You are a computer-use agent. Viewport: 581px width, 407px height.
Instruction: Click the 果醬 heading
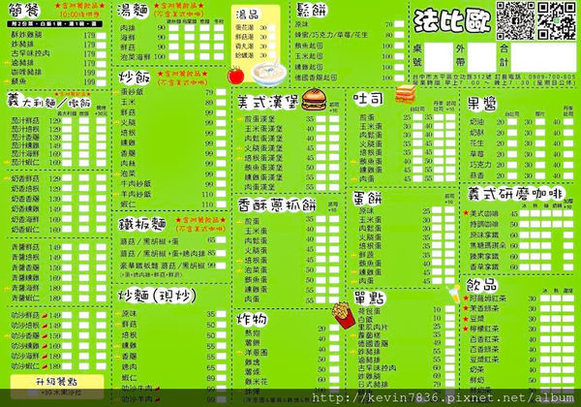point(481,104)
